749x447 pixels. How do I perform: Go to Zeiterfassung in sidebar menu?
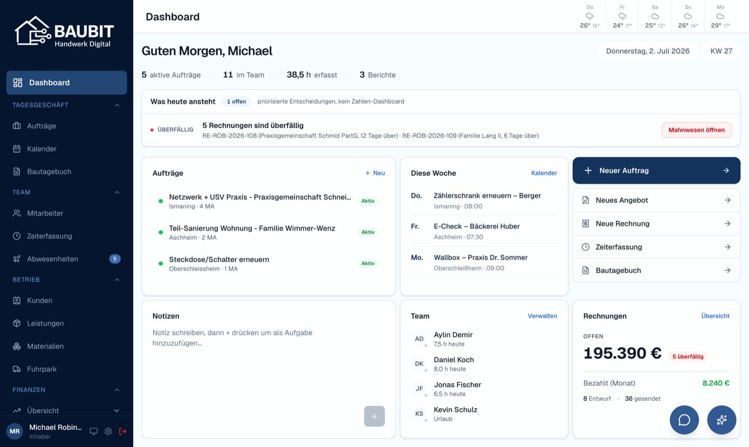(x=66, y=236)
